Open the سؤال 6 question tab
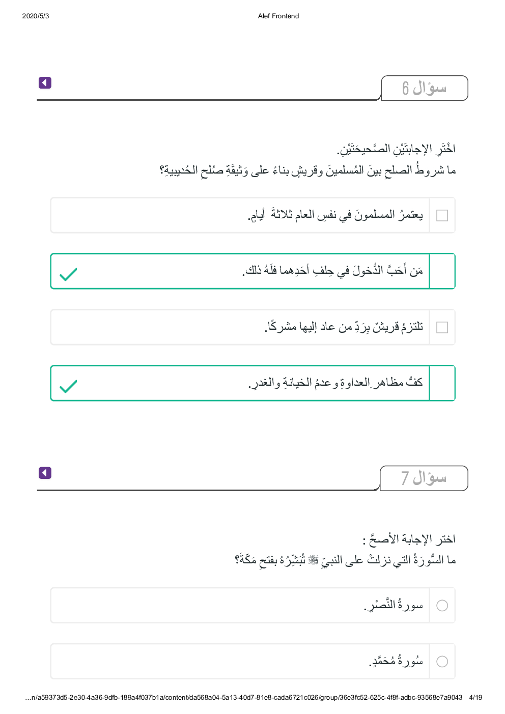The width and height of the screenshot is (505, 714). pos(424,88)
